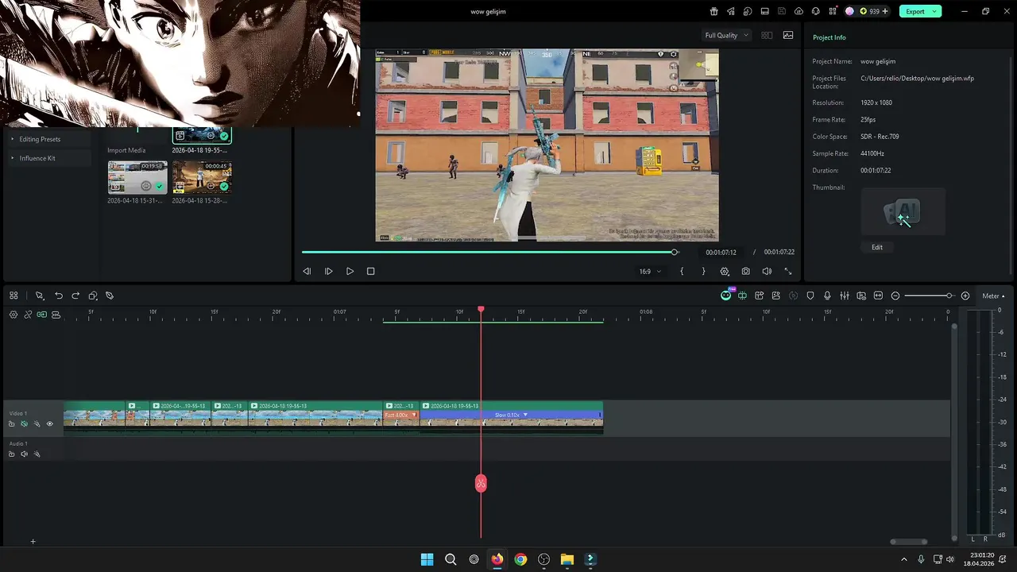The image size is (1017, 572).
Task: Toggle Video 1 track visibility eye
Action: point(49,424)
